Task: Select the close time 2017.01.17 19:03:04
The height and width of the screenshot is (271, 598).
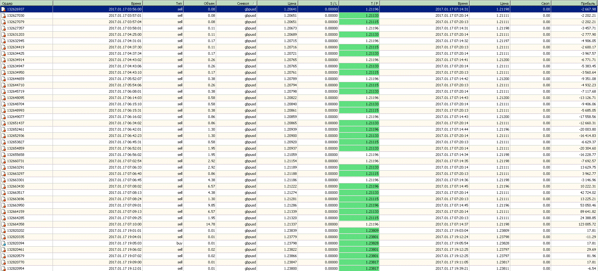Action: [452, 231]
